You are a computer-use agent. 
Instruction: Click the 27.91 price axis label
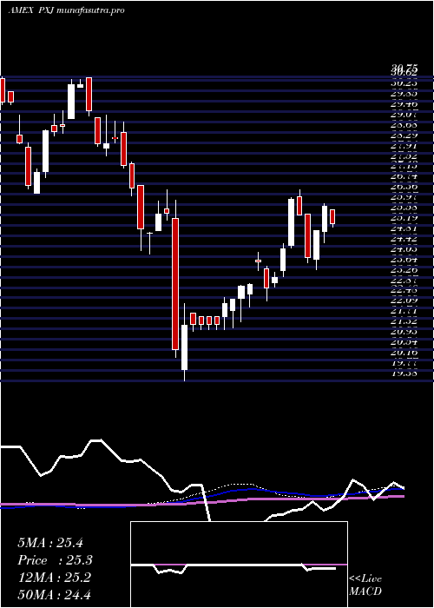[x=404, y=146]
